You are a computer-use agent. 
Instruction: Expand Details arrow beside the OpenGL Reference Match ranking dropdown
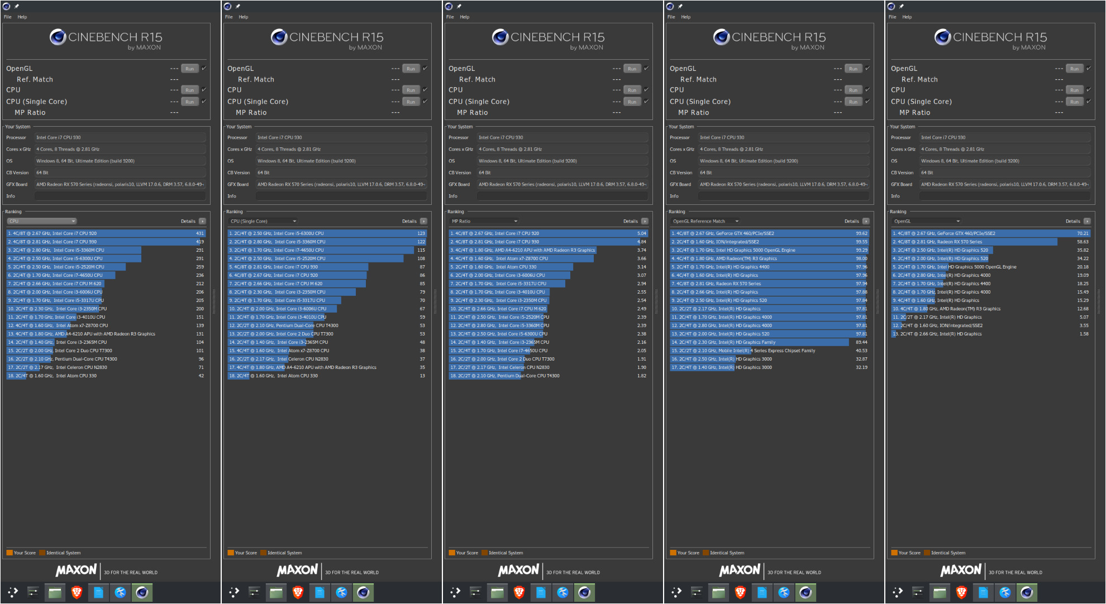coord(866,221)
